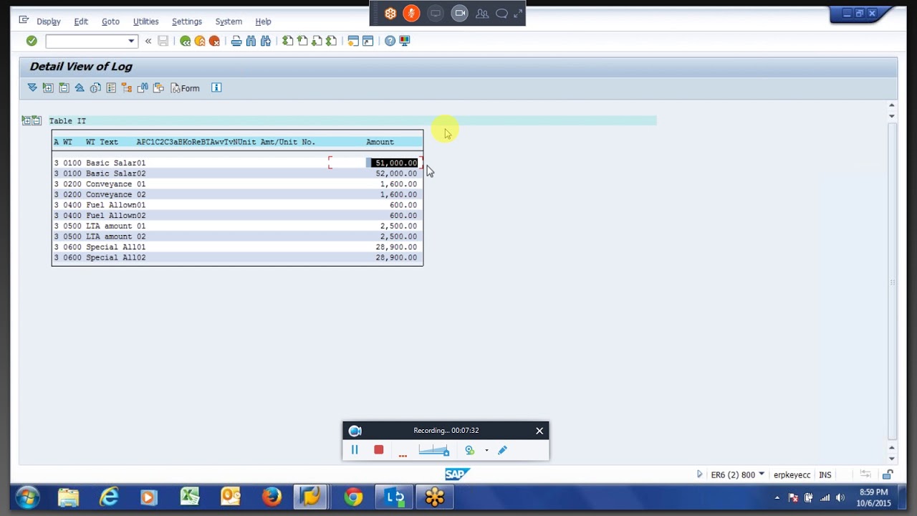Open the Display menu
This screenshot has height=516, width=917.
(x=49, y=21)
